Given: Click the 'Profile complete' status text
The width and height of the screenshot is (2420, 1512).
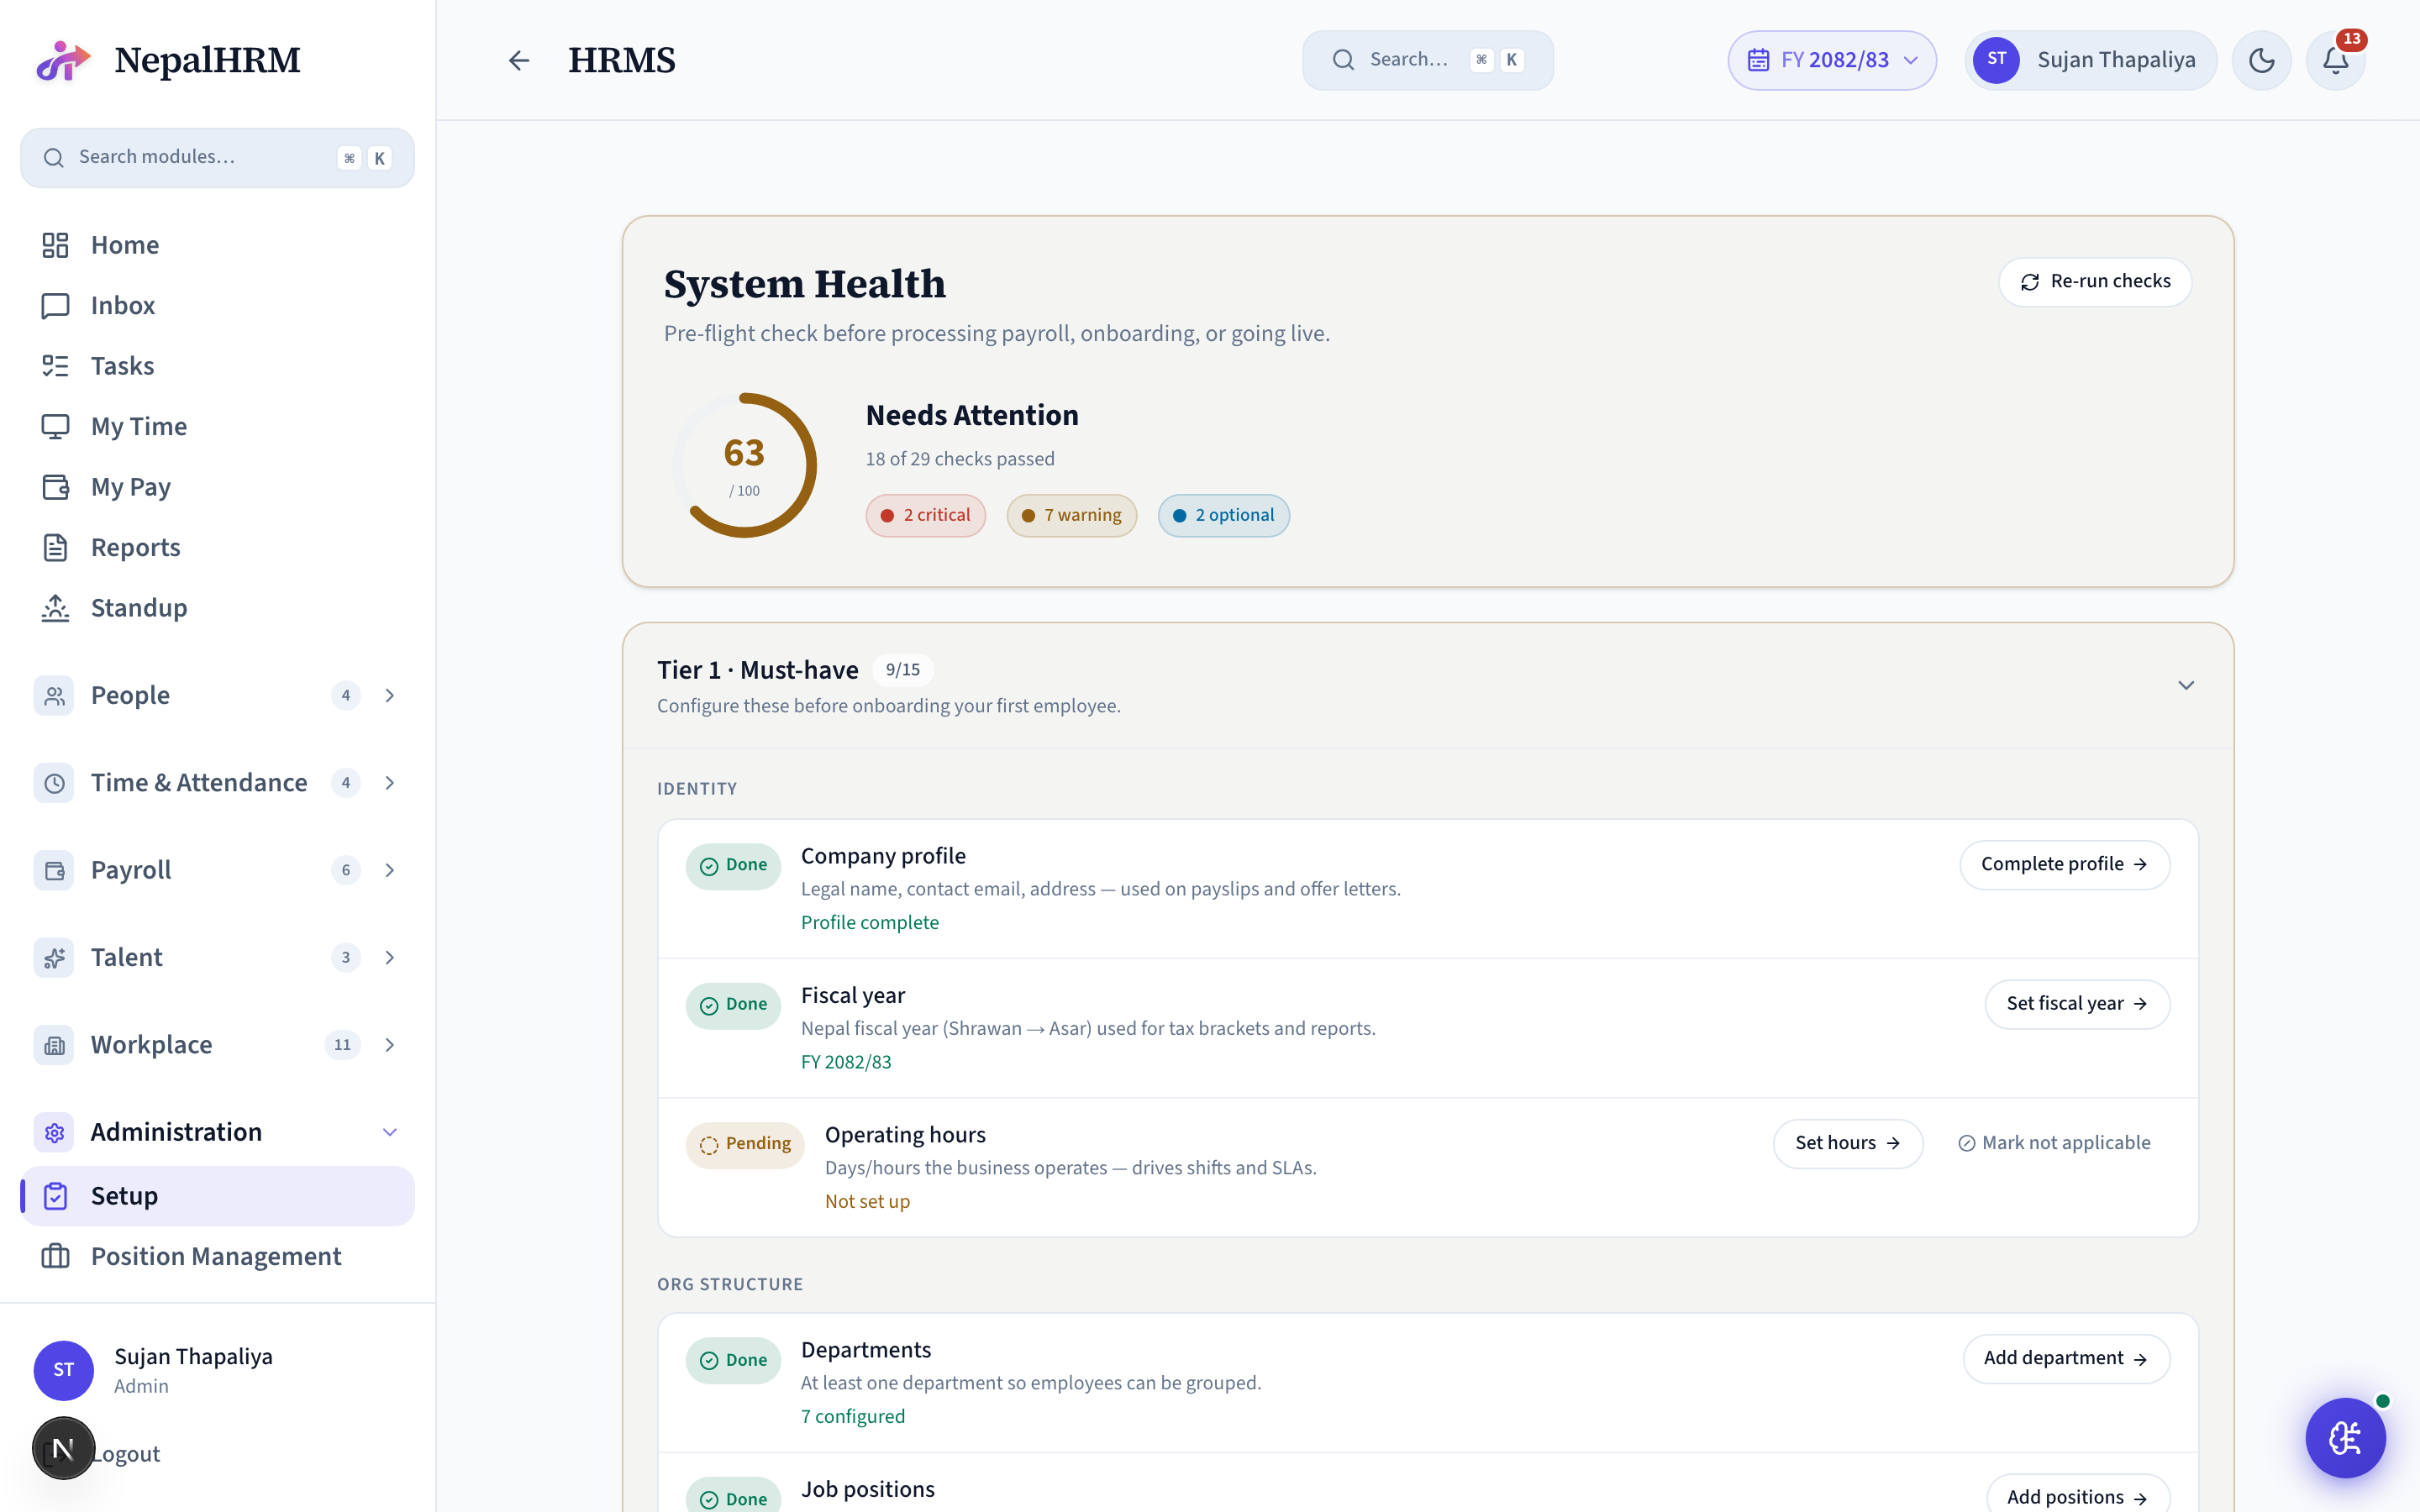Looking at the screenshot, I should tap(870, 923).
